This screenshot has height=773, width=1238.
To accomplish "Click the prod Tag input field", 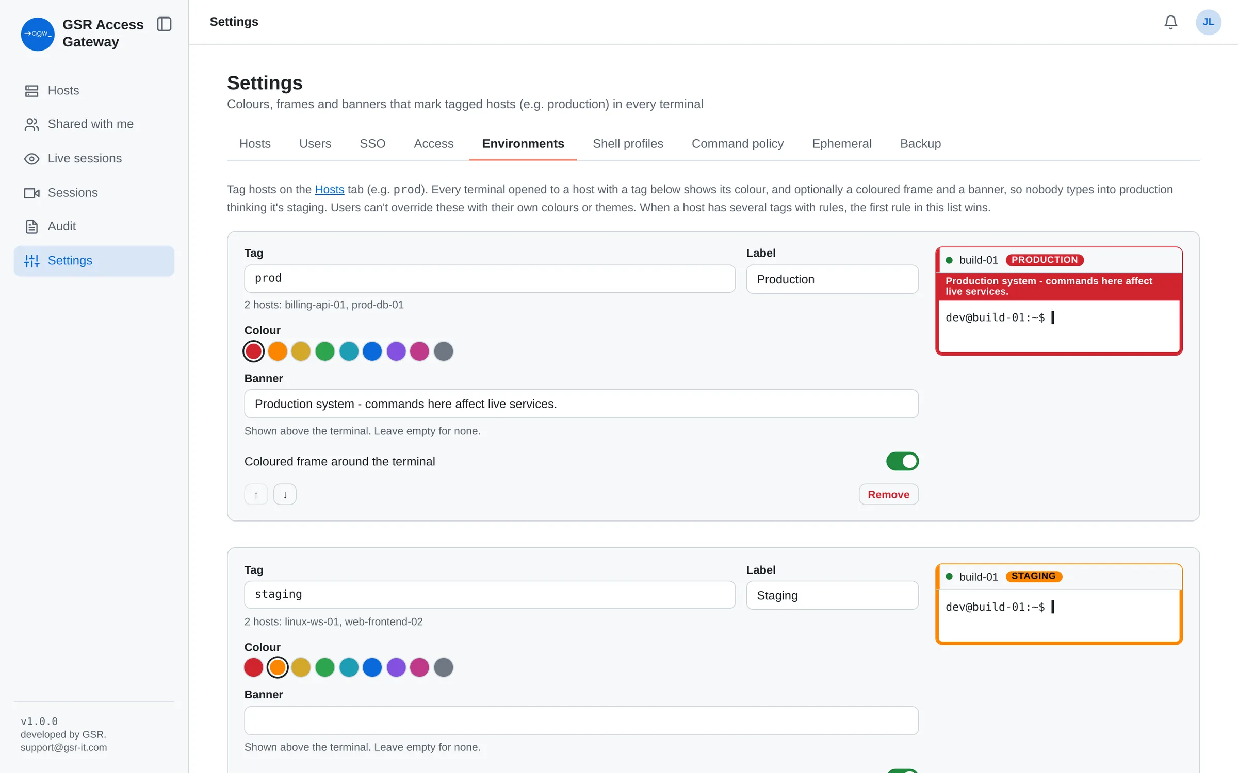I will [x=490, y=279].
